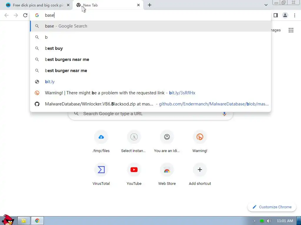Open the Web Store shortcut
This screenshot has width=301, height=225.
coord(167,174)
